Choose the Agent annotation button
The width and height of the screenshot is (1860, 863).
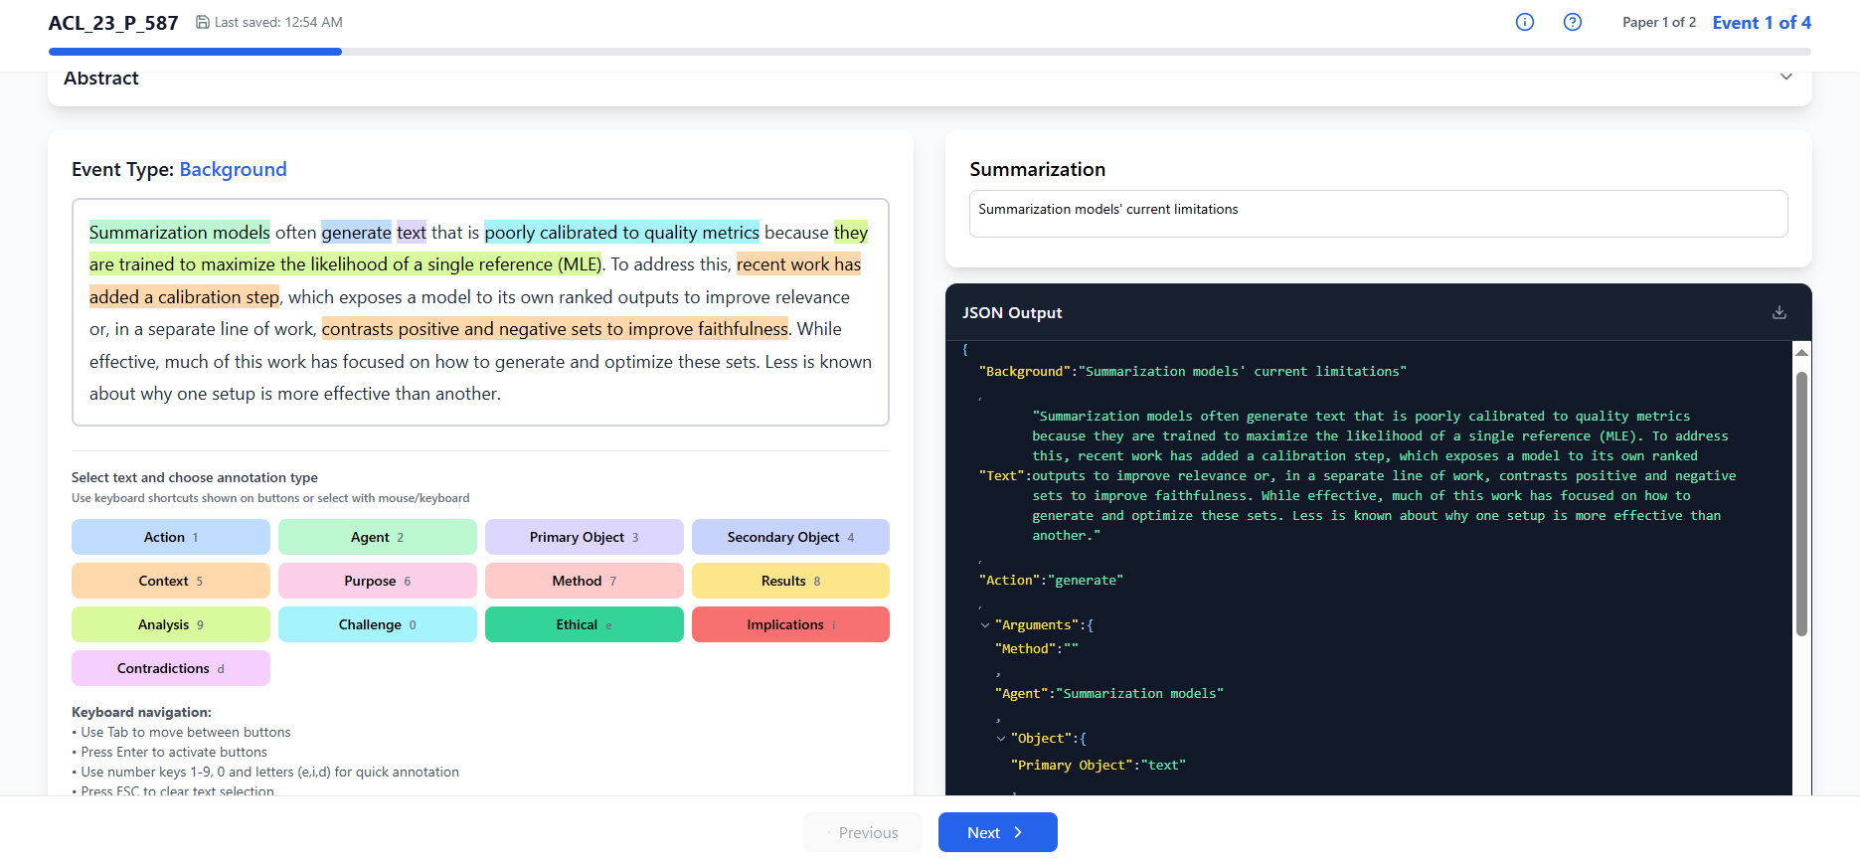point(377,537)
